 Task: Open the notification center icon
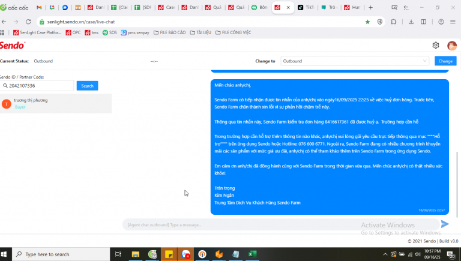pos(451,254)
